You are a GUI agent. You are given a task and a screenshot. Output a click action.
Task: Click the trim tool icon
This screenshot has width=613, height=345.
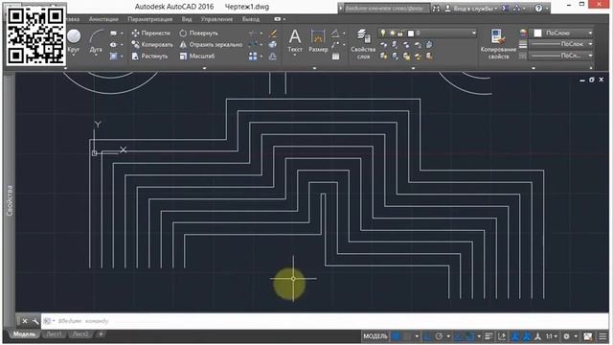coord(253,34)
